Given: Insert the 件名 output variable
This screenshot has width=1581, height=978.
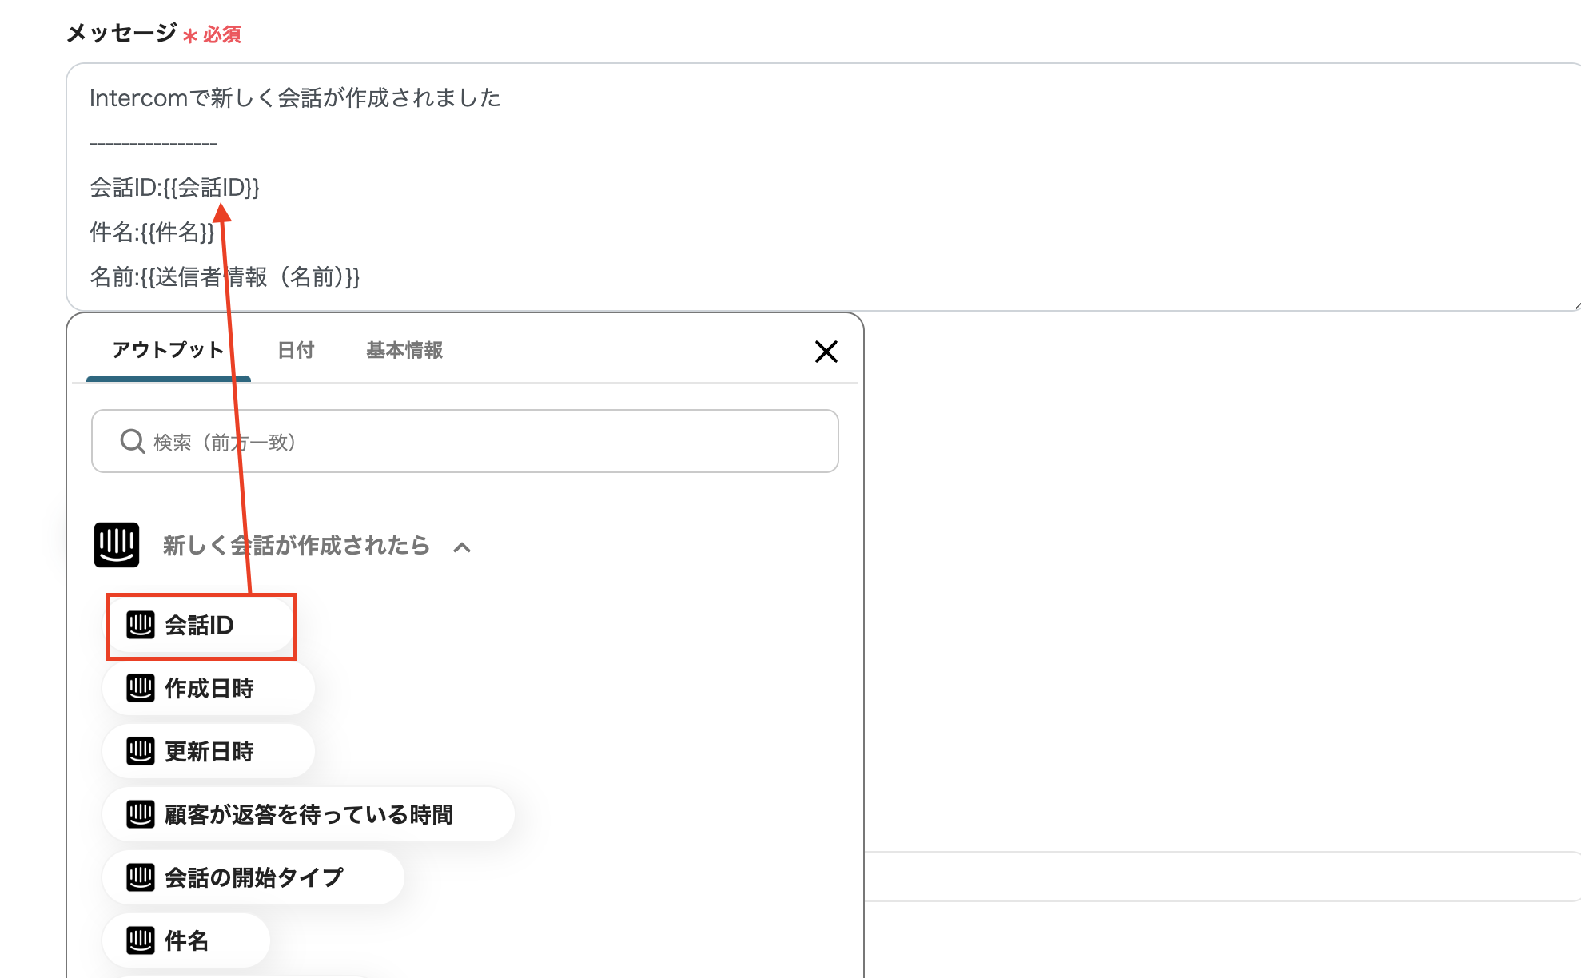Looking at the screenshot, I should click(184, 940).
